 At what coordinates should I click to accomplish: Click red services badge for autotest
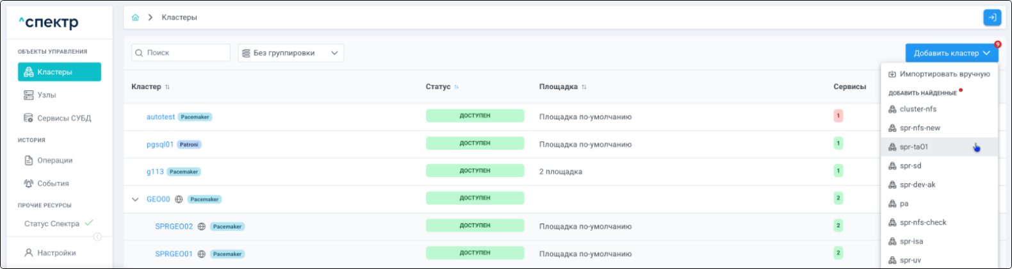coord(838,117)
